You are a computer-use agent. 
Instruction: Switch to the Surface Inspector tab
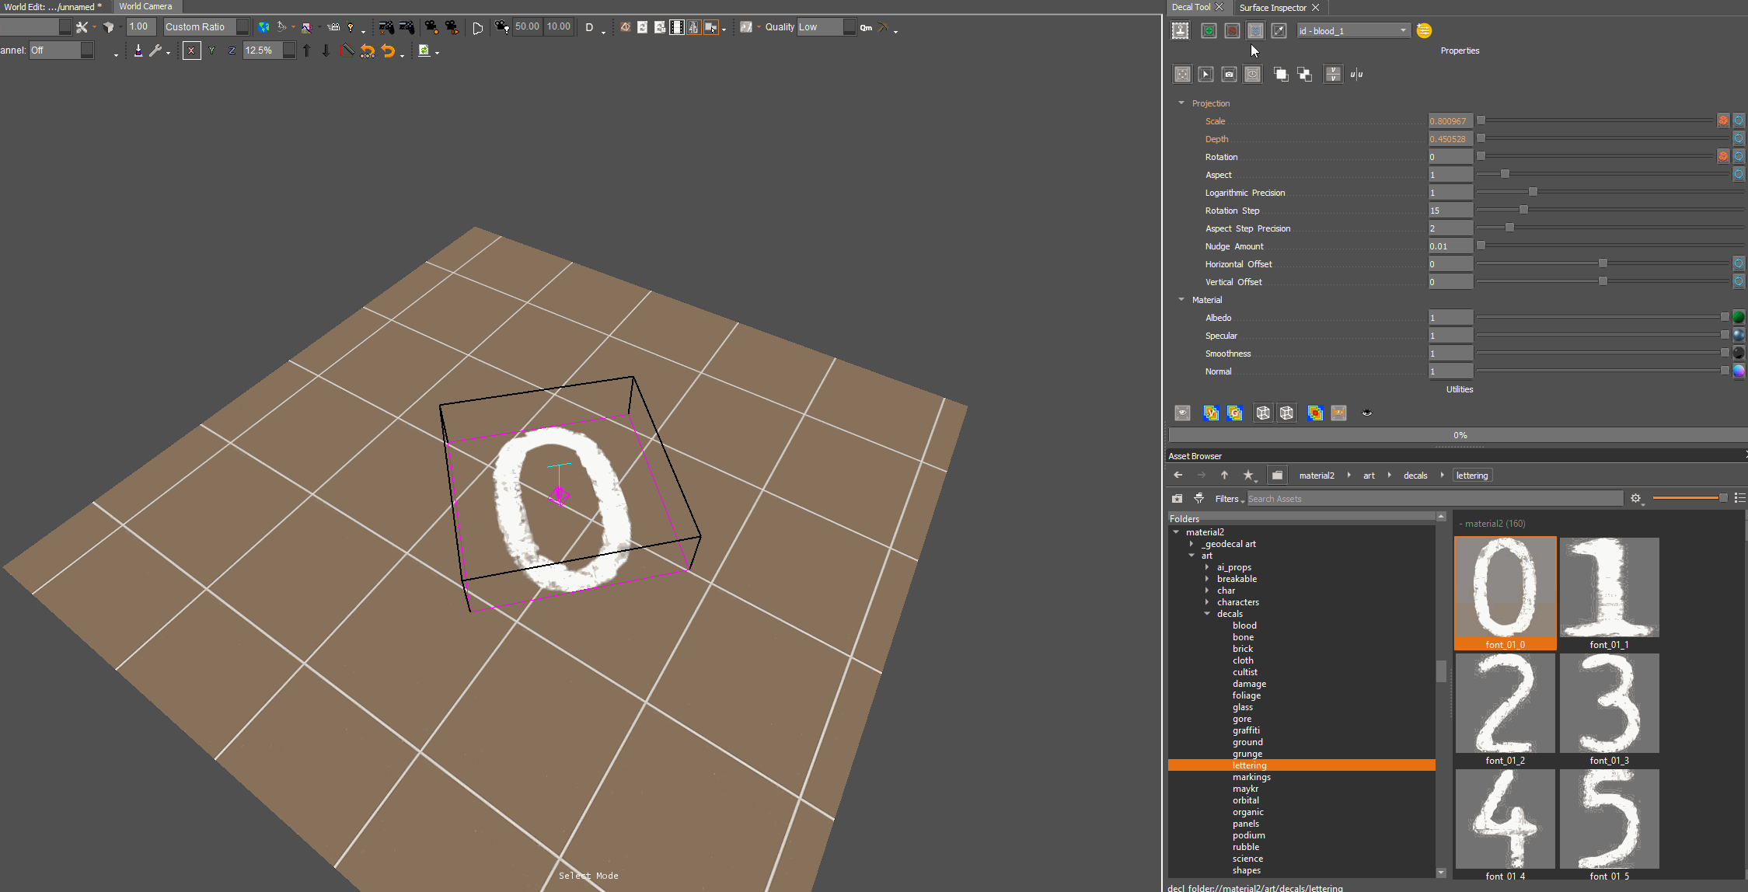[x=1272, y=7]
